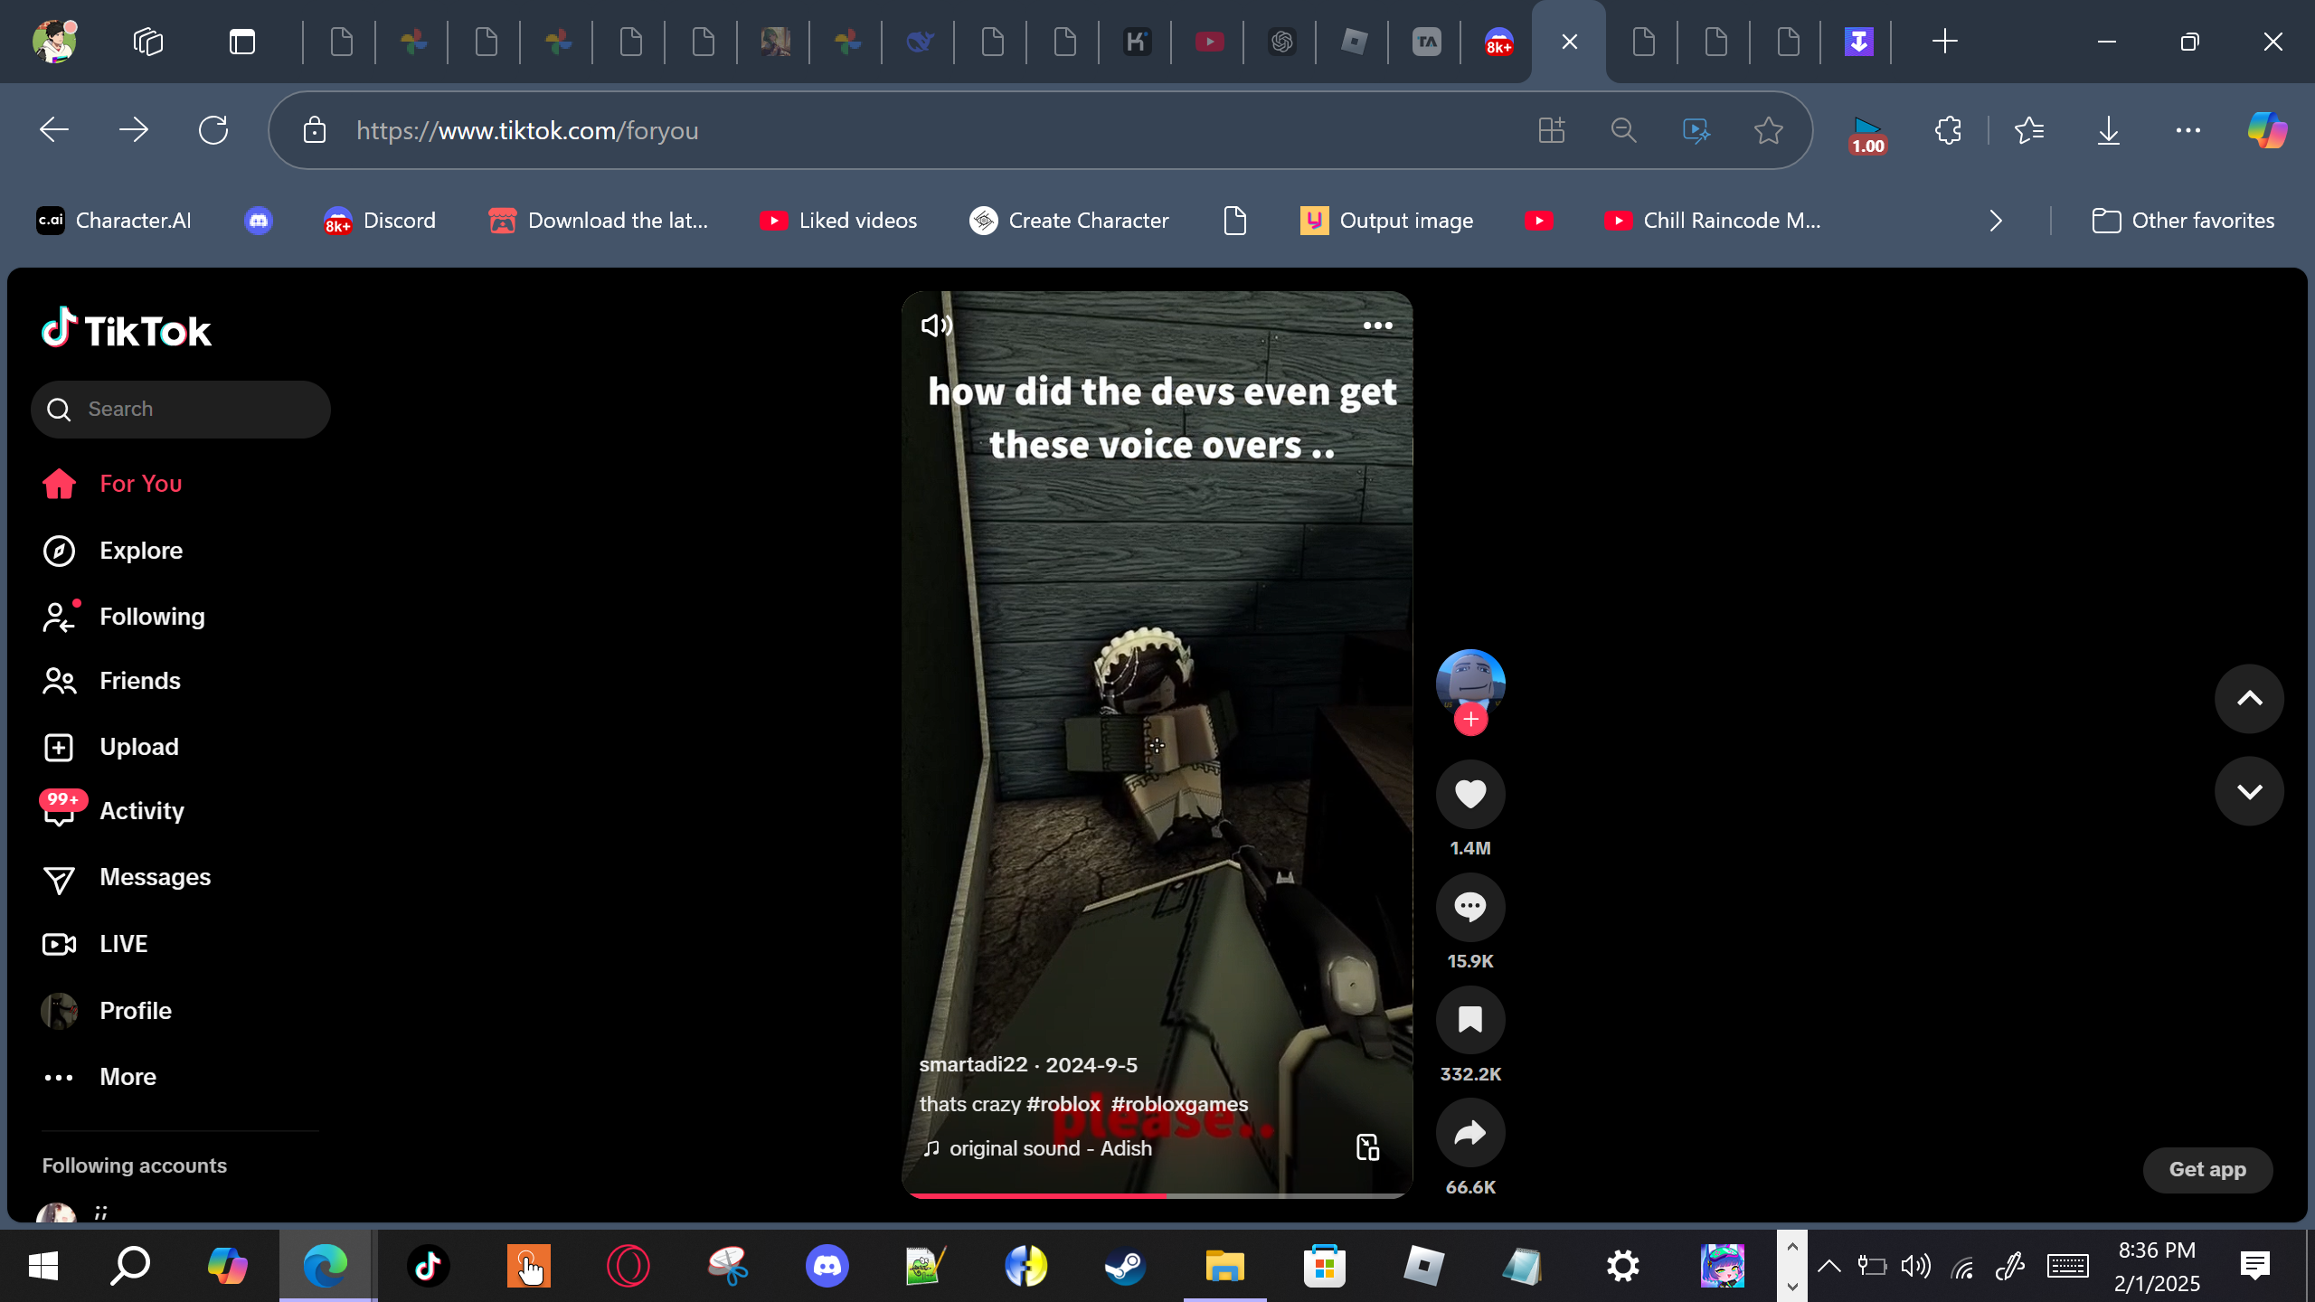Open the Activity inbox in the sidebar

(x=141, y=811)
